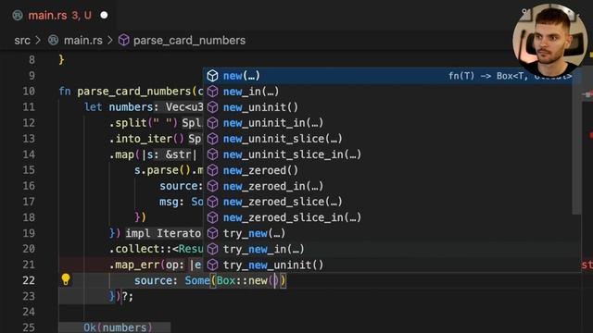The height and width of the screenshot is (333, 593).
Task: Pick new_zeroed() from completions
Action: (x=389, y=170)
